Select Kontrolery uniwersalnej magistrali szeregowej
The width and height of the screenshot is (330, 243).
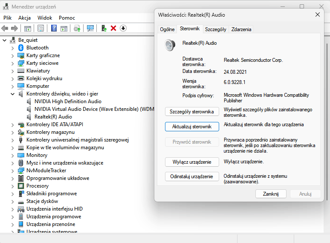(78, 140)
